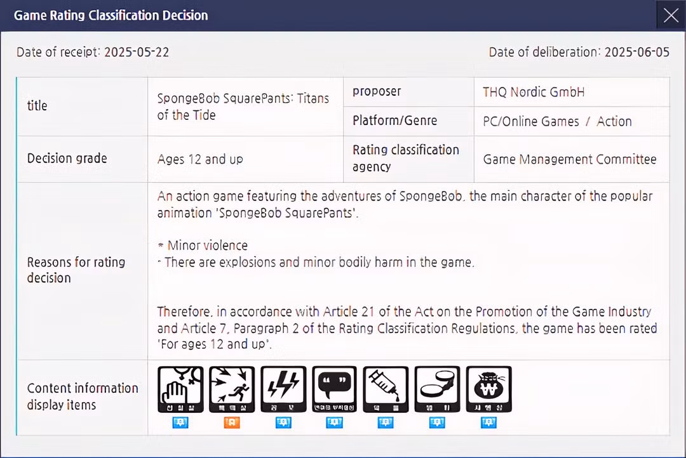Click the gambling descriptor icon with money bag

(x=488, y=389)
